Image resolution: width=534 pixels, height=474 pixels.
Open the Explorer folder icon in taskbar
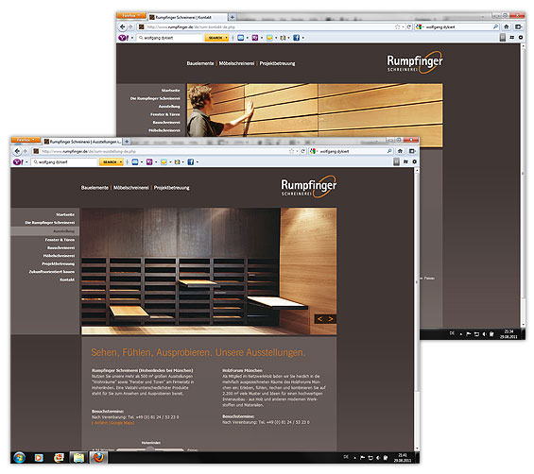point(78,458)
